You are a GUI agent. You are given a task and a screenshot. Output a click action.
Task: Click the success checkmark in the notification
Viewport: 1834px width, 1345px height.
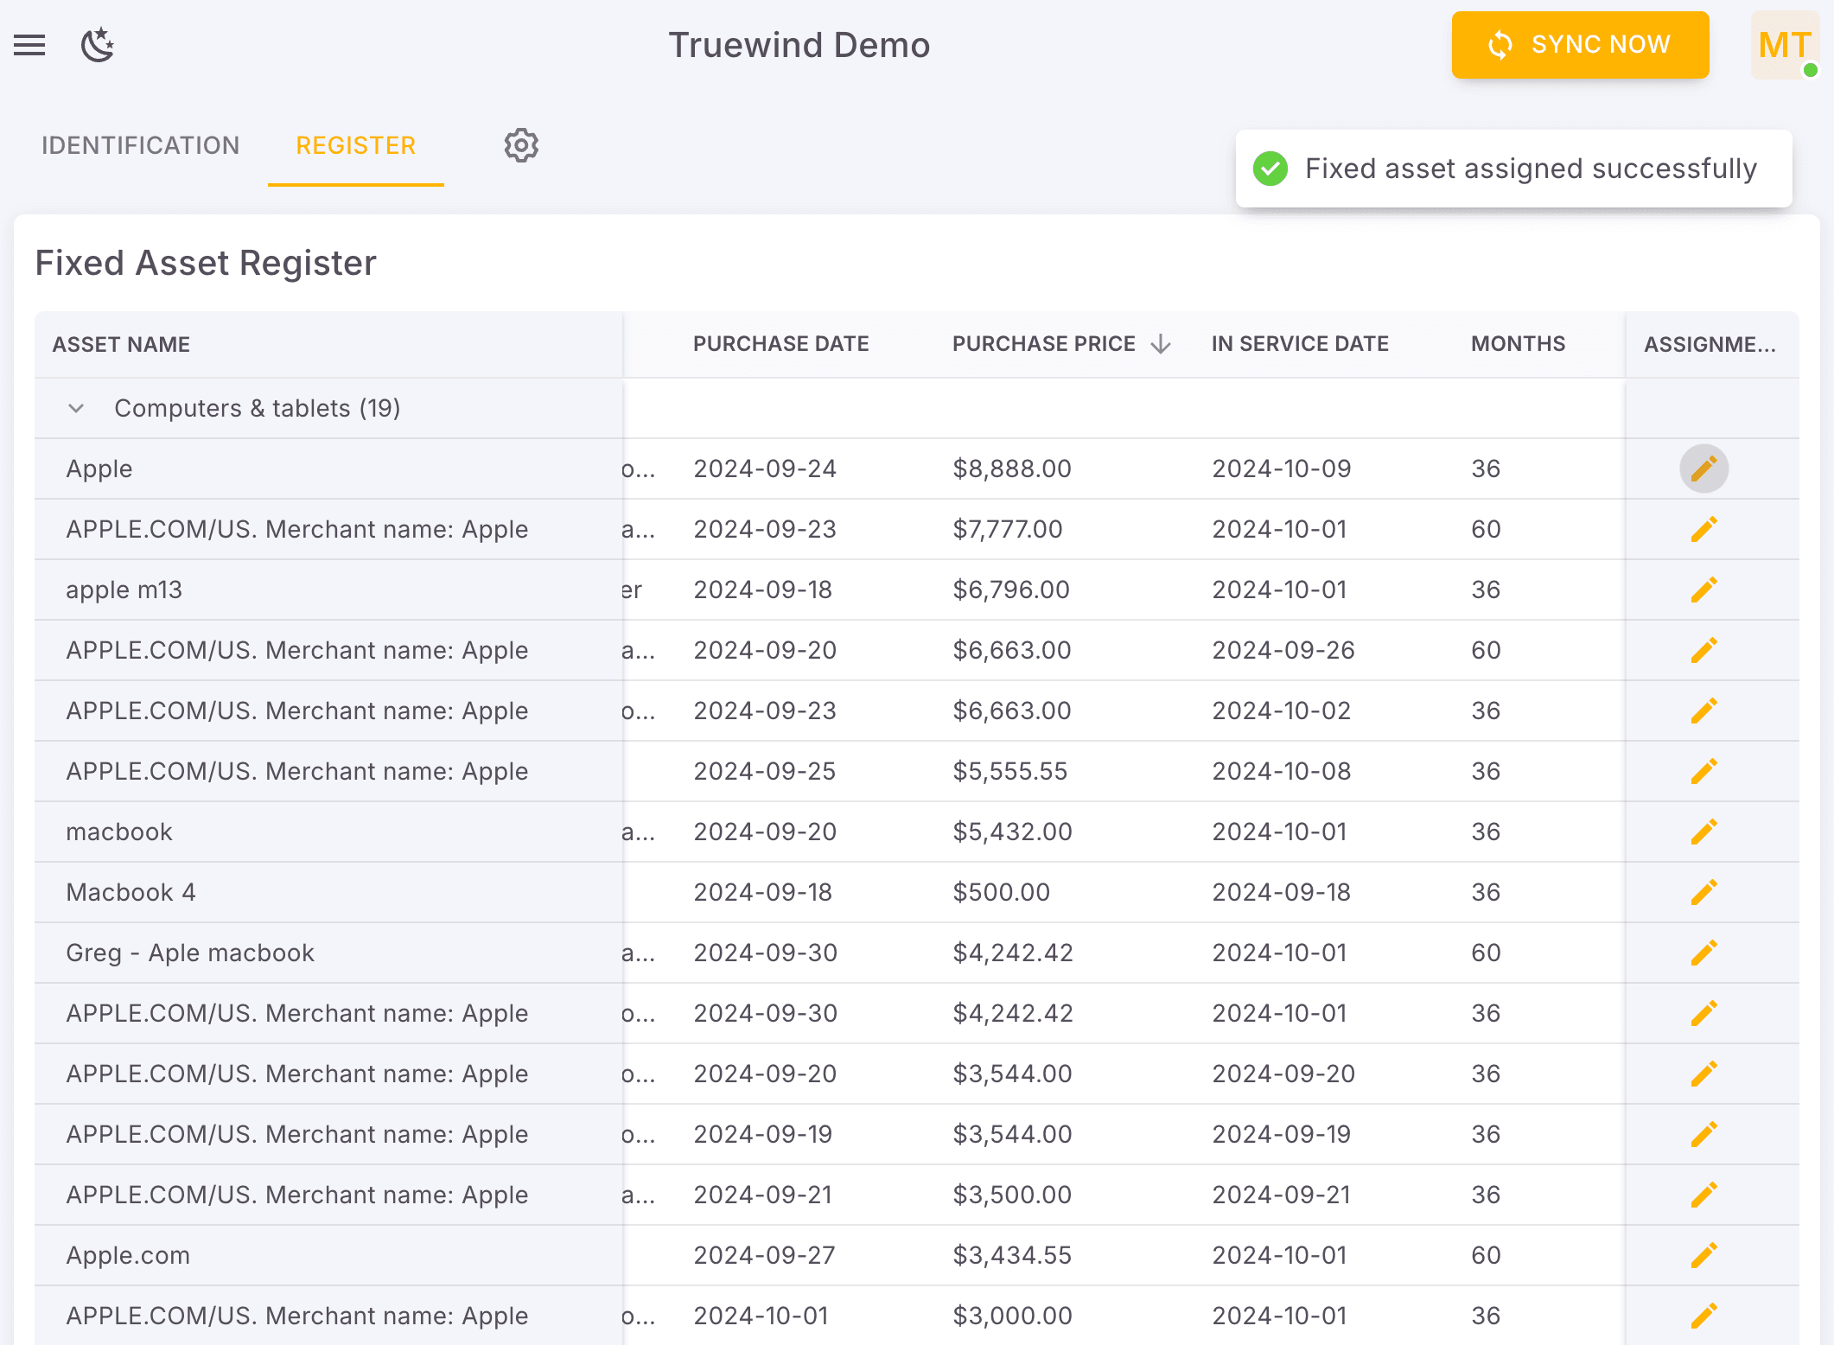[x=1270, y=169]
